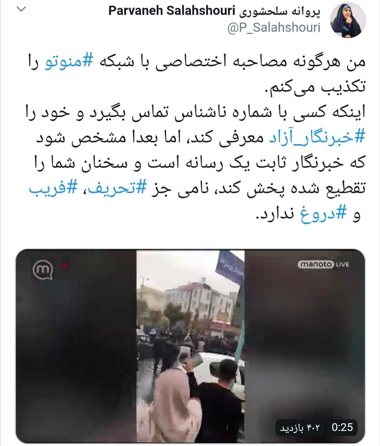Click the ۴۰۲ بازدید view count
This screenshot has width=380, height=446.
(x=302, y=428)
